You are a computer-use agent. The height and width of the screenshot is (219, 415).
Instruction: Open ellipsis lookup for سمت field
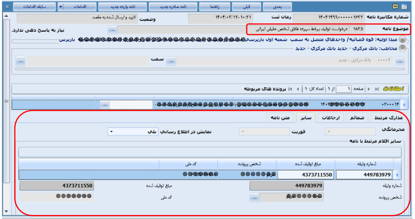tap(20, 61)
